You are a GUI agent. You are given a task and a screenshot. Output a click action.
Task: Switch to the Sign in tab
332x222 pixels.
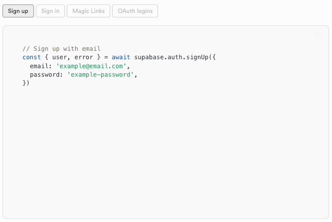pyautogui.click(x=50, y=11)
